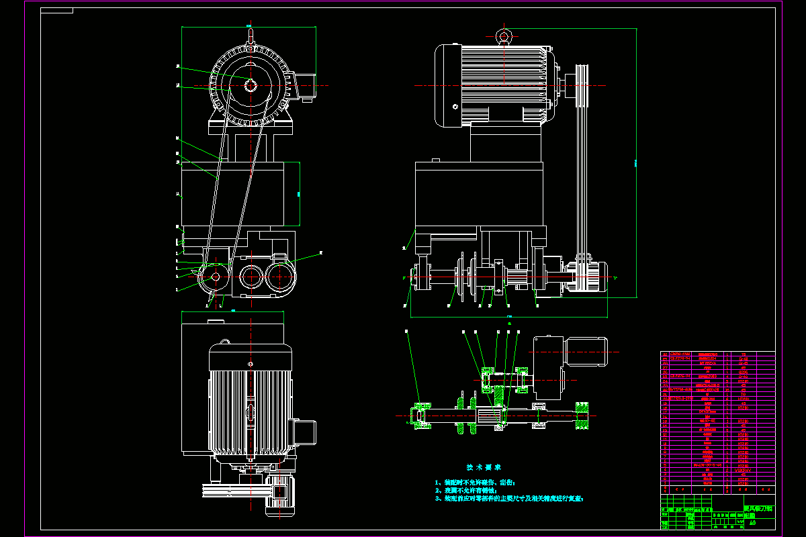Select technical requirement line 1 text
This screenshot has height=537, width=806.
click(475, 482)
